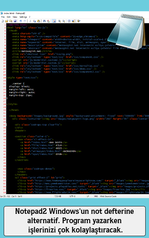Open the Replace toolbar icon
Screen dimensions: 149x238
48,21
